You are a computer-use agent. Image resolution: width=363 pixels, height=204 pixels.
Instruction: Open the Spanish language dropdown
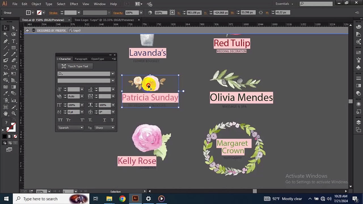(x=70, y=128)
